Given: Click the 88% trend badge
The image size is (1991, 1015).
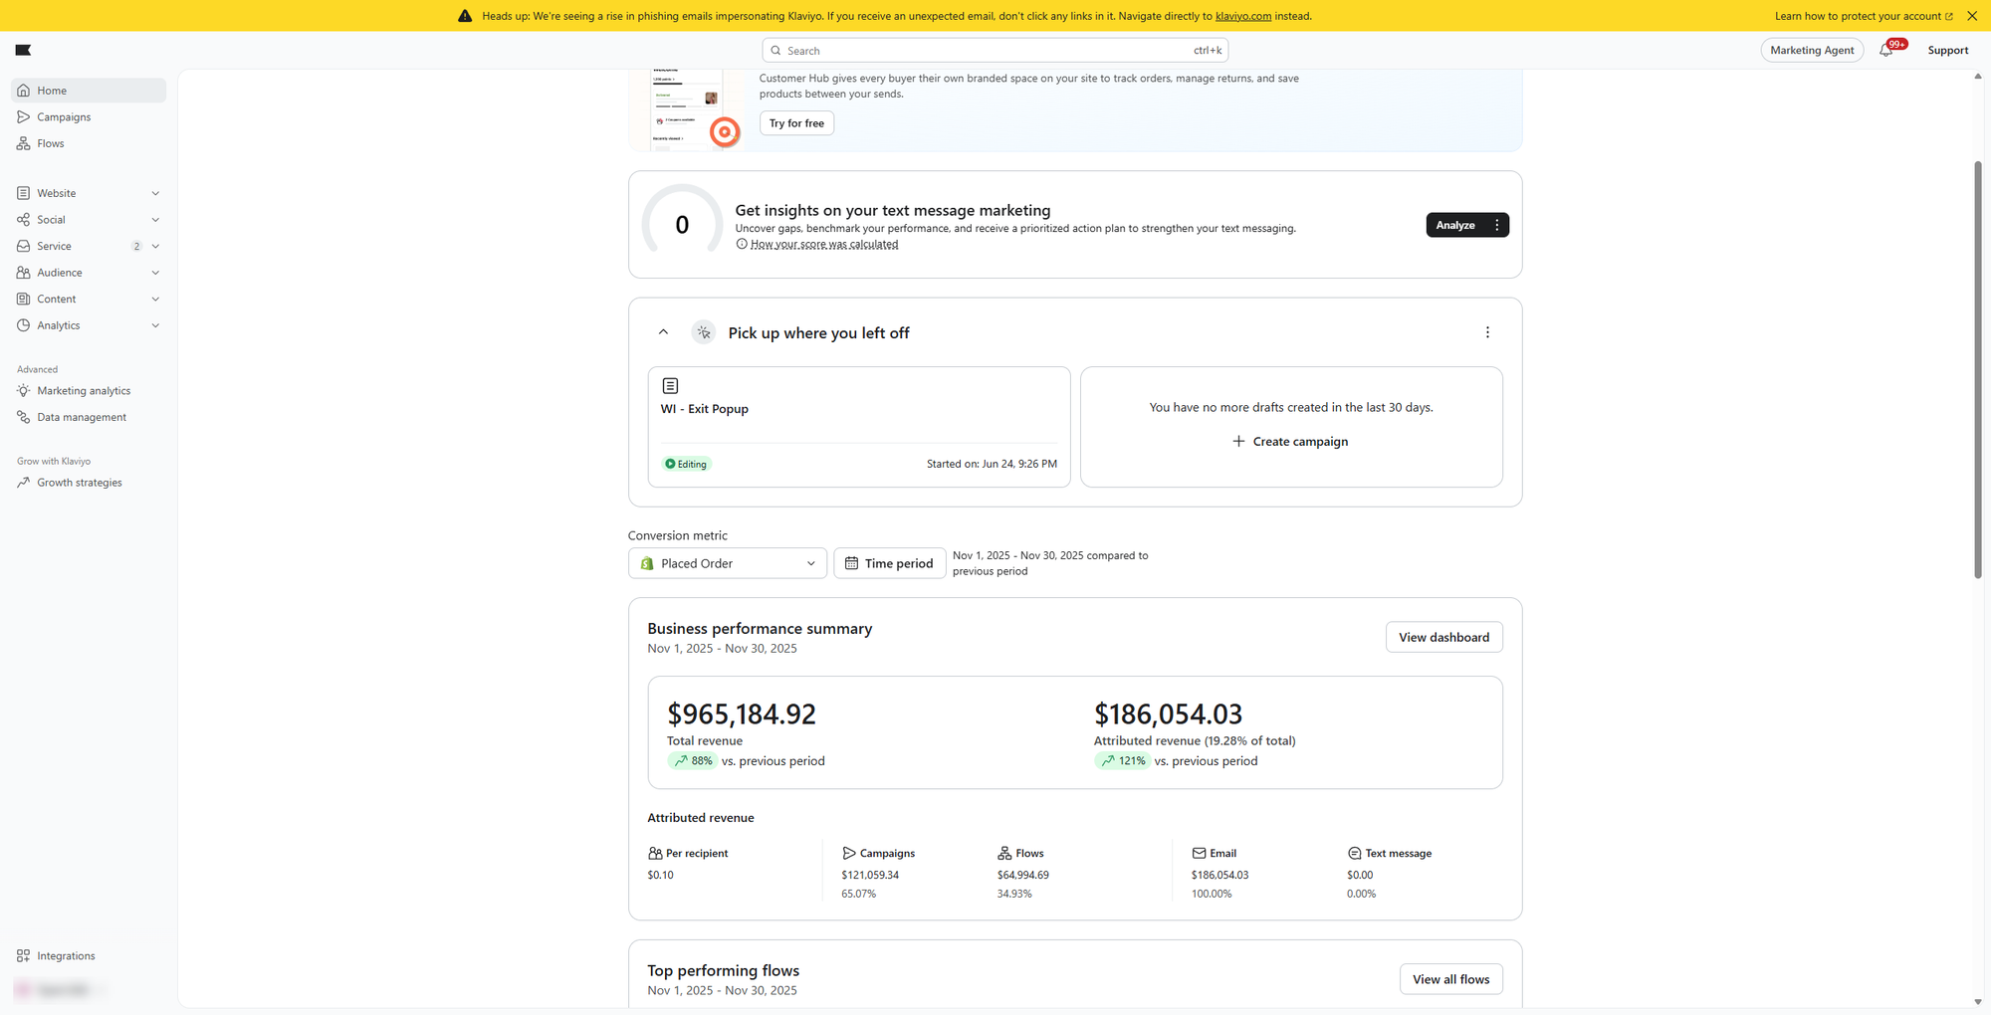Looking at the screenshot, I should coord(692,760).
